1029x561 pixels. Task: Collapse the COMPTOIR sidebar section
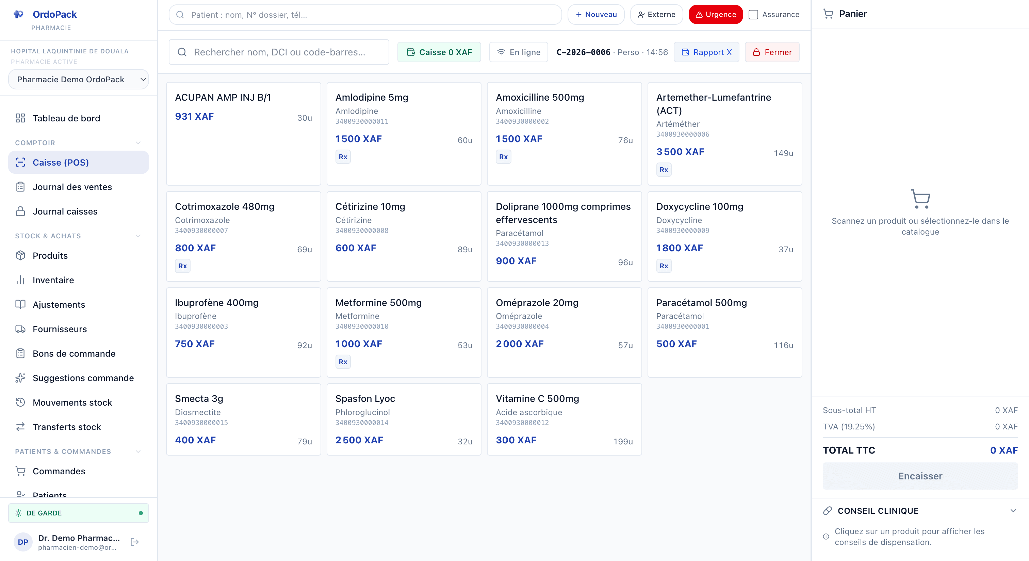click(x=138, y=143)
